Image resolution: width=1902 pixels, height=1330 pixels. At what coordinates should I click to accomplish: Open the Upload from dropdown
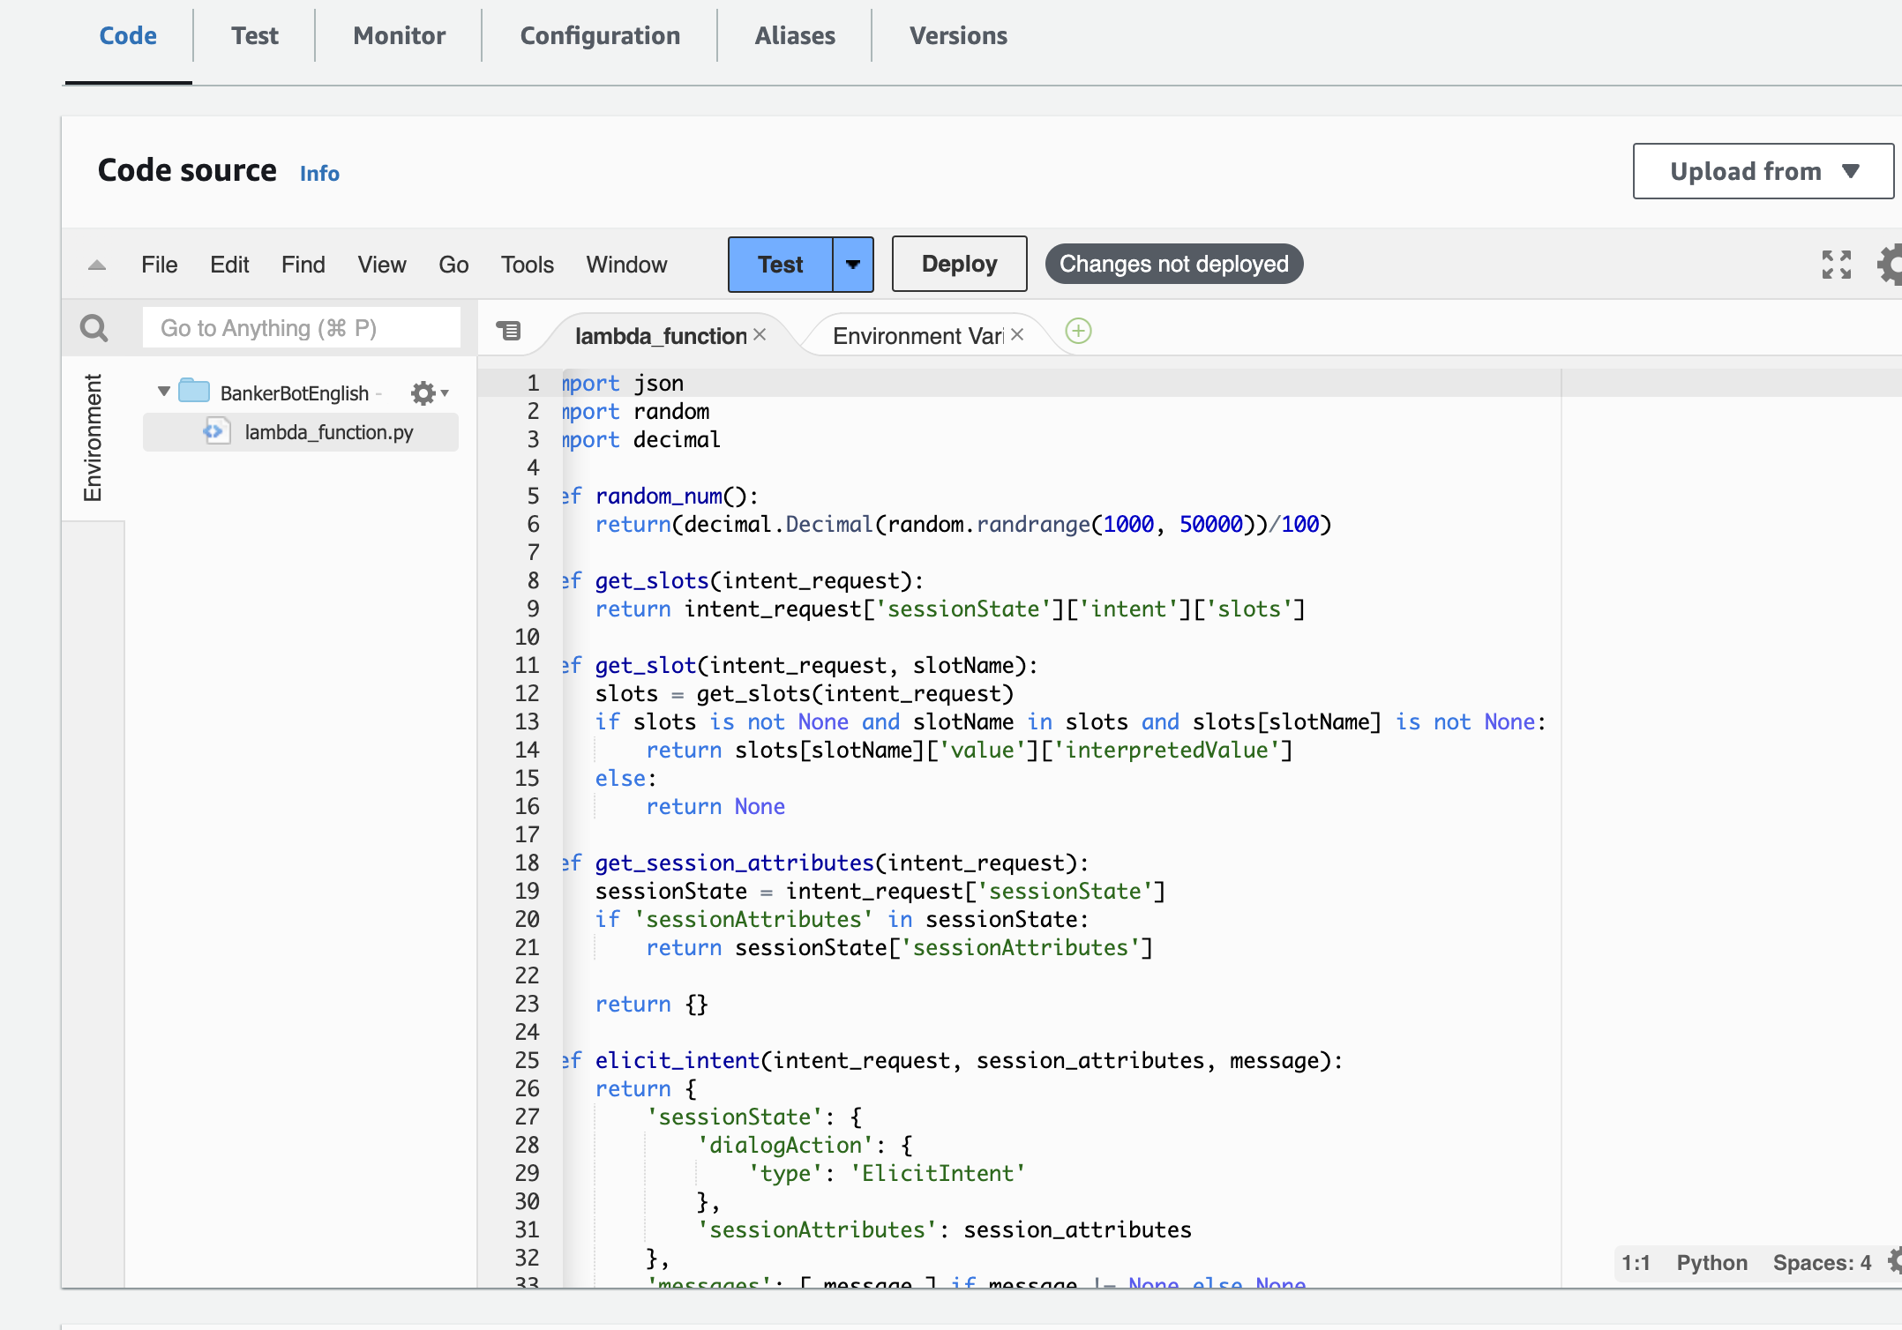pyautogui.click(x=1763, y=171)
